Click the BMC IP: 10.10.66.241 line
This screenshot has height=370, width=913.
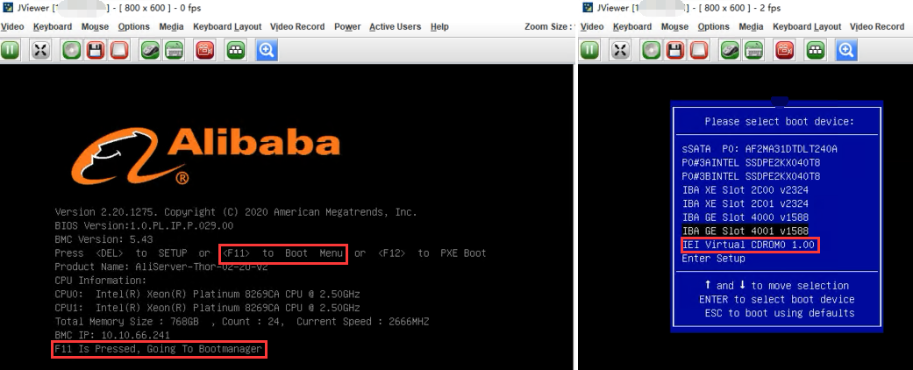click(112, 335)
